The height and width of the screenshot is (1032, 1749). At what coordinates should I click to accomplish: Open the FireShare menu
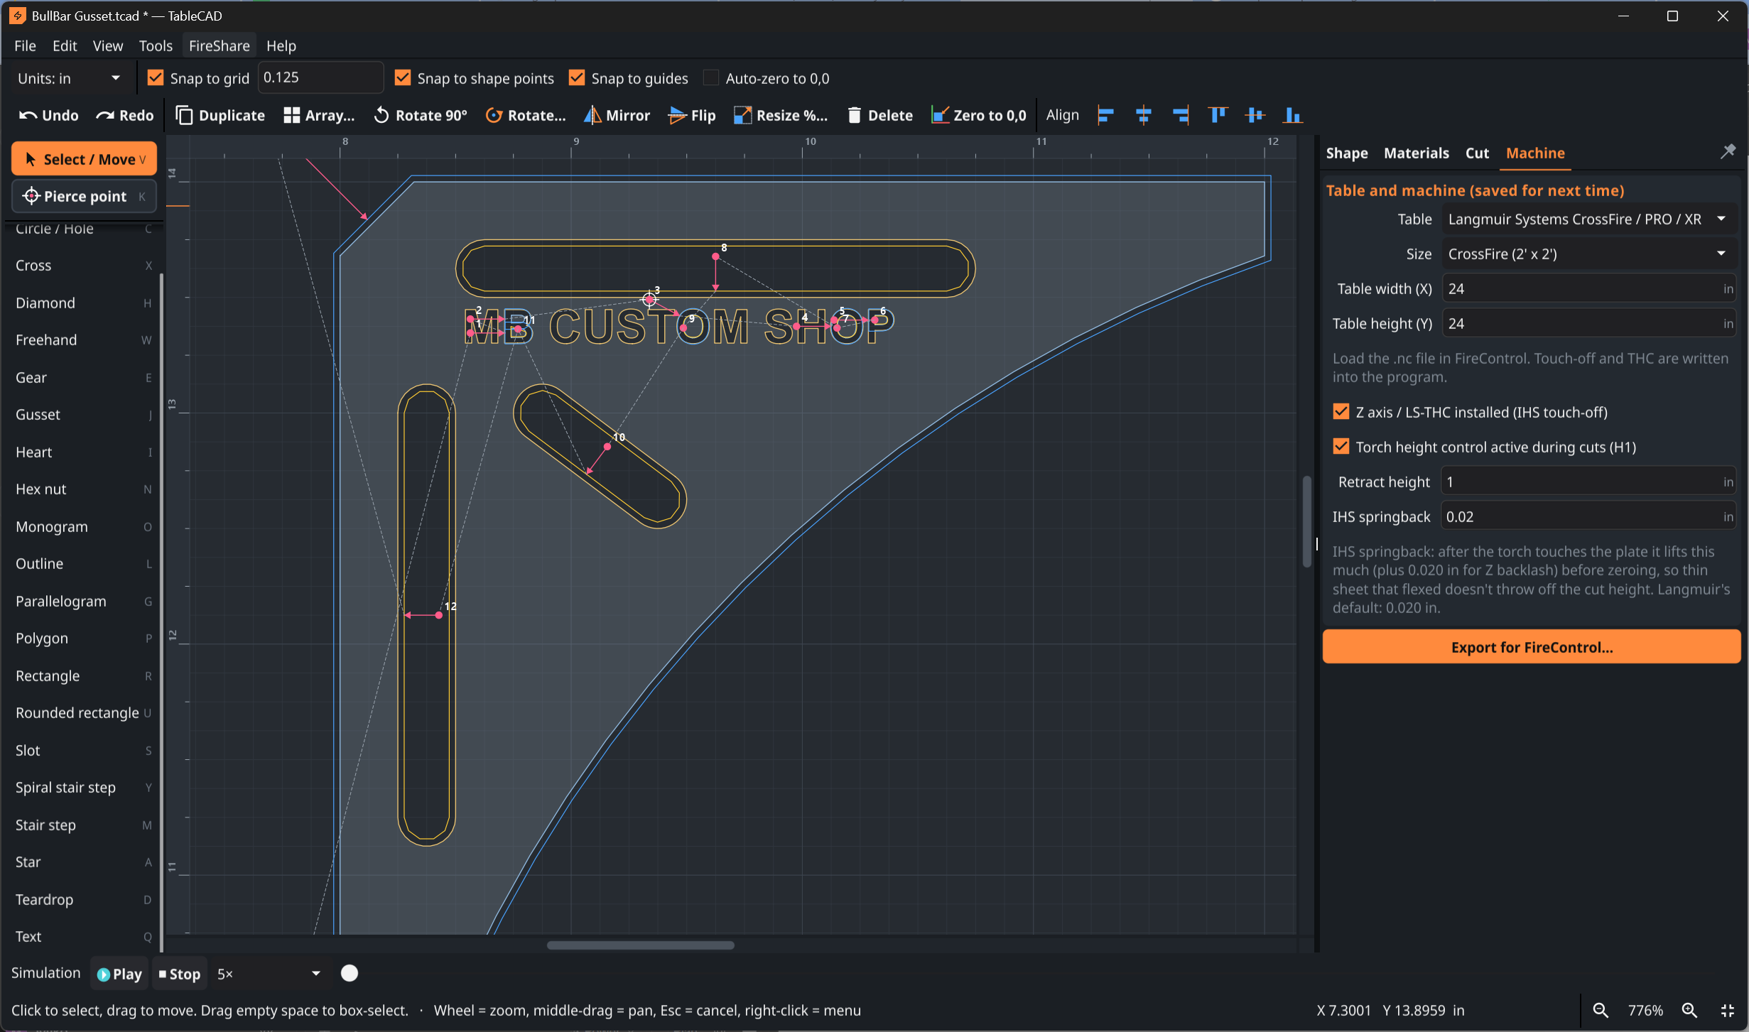point(219,45)
